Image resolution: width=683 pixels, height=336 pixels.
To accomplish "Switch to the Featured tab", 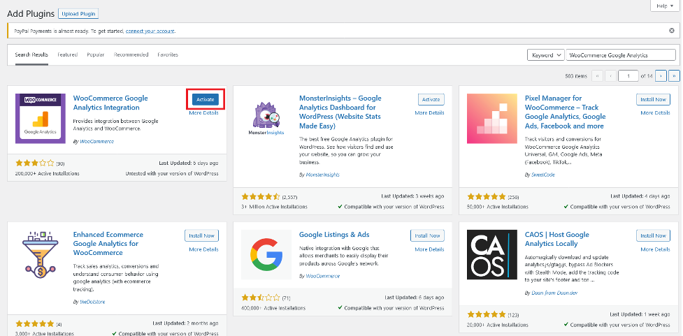I will (68, 55).
